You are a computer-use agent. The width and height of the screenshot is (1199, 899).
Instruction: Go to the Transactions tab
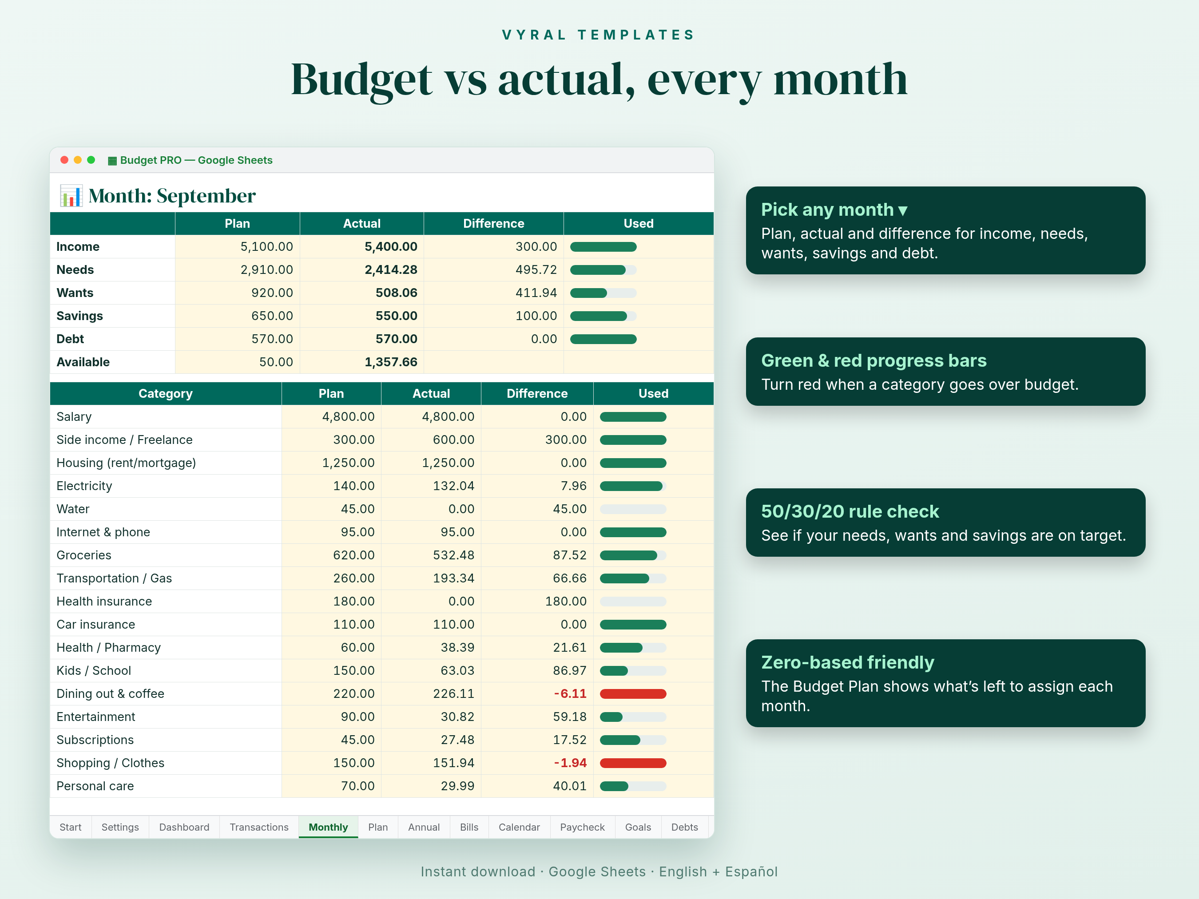point(259,827)
